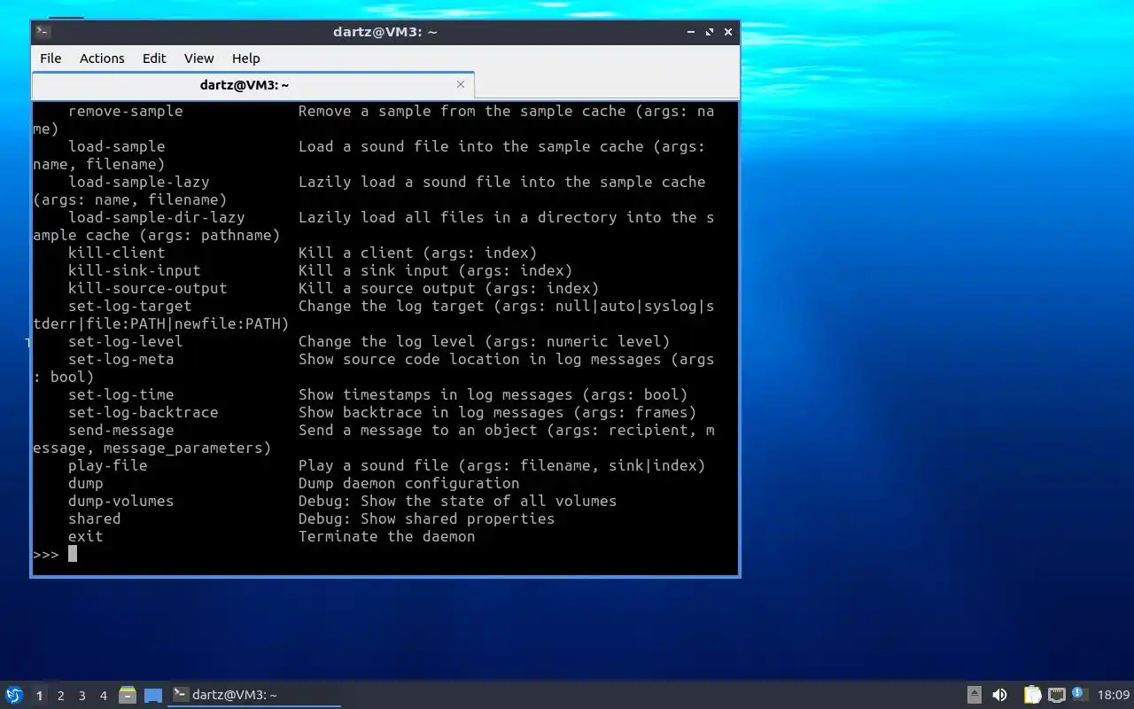The width and height of the screenshot is (1134, 709).
Task: Switch to desktop 3
Action: pos(82,696)
